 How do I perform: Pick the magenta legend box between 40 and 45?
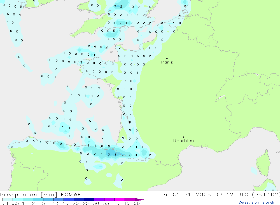tap(120, 199)
